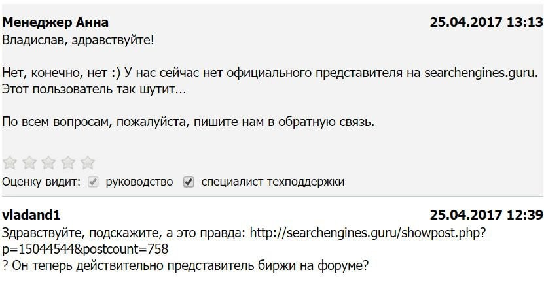Rate the reply with one star
The image size is (544, 283).
[x=10, y=163]
